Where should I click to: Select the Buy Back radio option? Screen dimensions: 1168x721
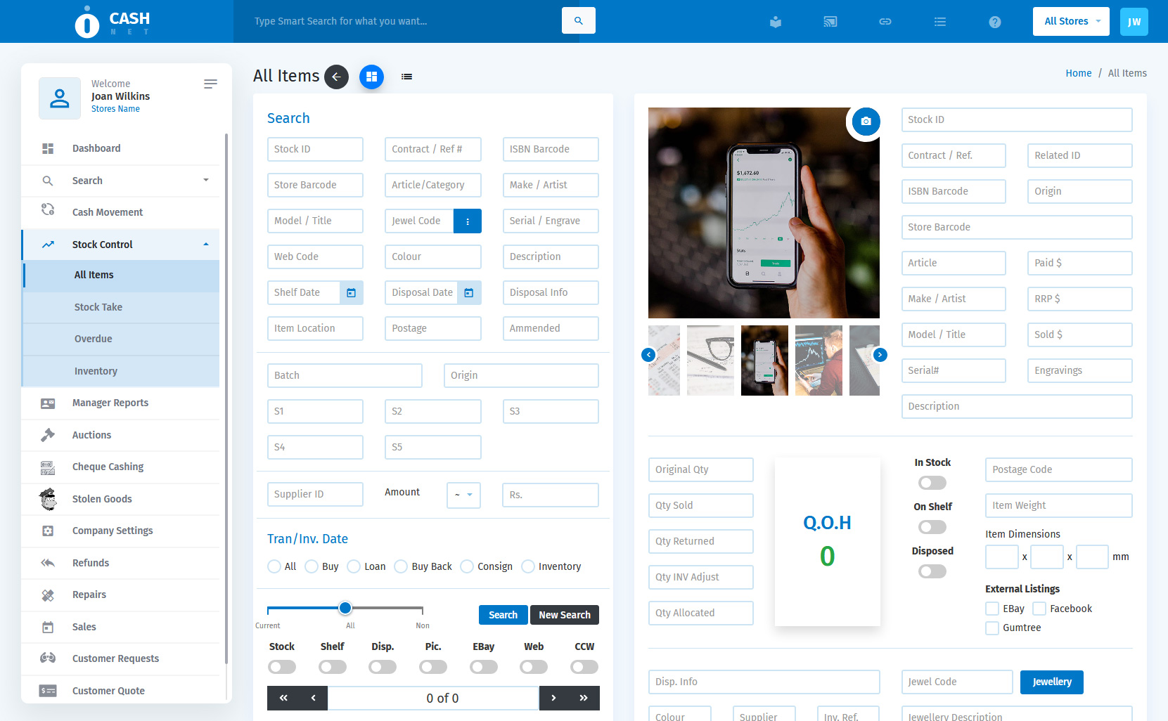point(401,566)
